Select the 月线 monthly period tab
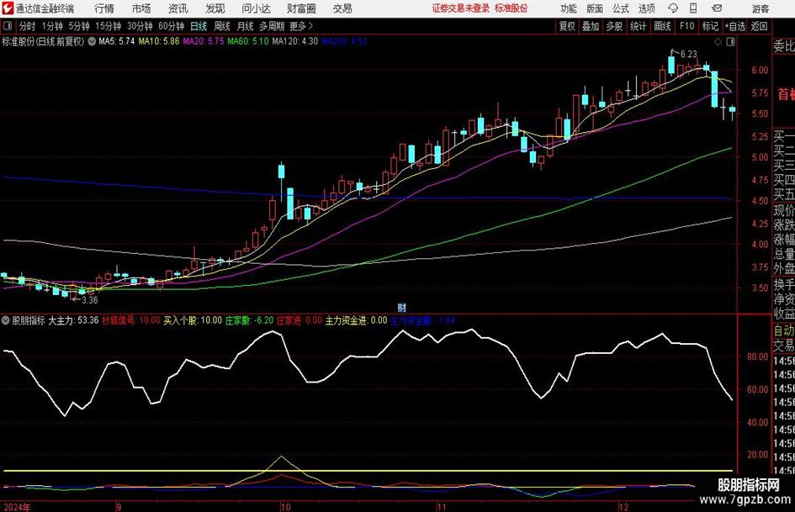Screen dimensions: 795x512 (245, 26)
